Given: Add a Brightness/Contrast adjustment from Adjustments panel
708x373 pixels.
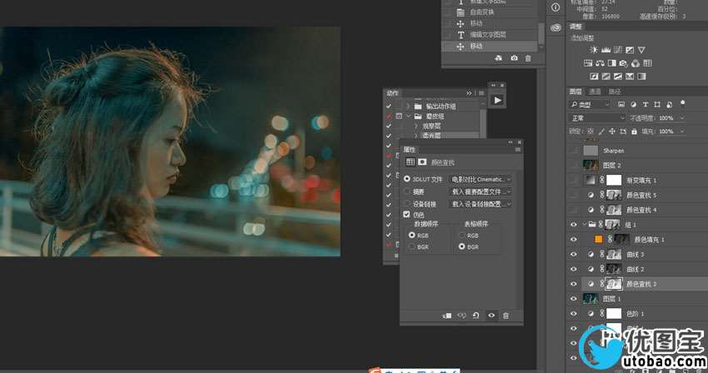Looking at the screenshot, I should point(594,50).
